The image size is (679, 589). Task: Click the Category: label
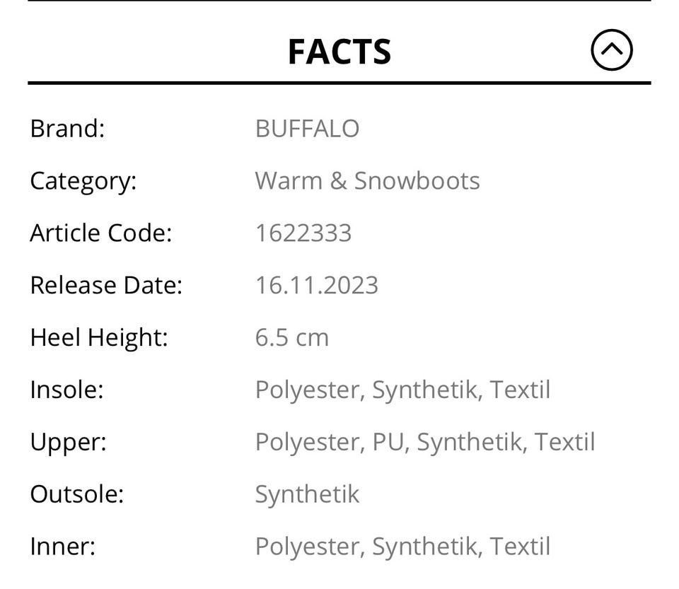83,181
